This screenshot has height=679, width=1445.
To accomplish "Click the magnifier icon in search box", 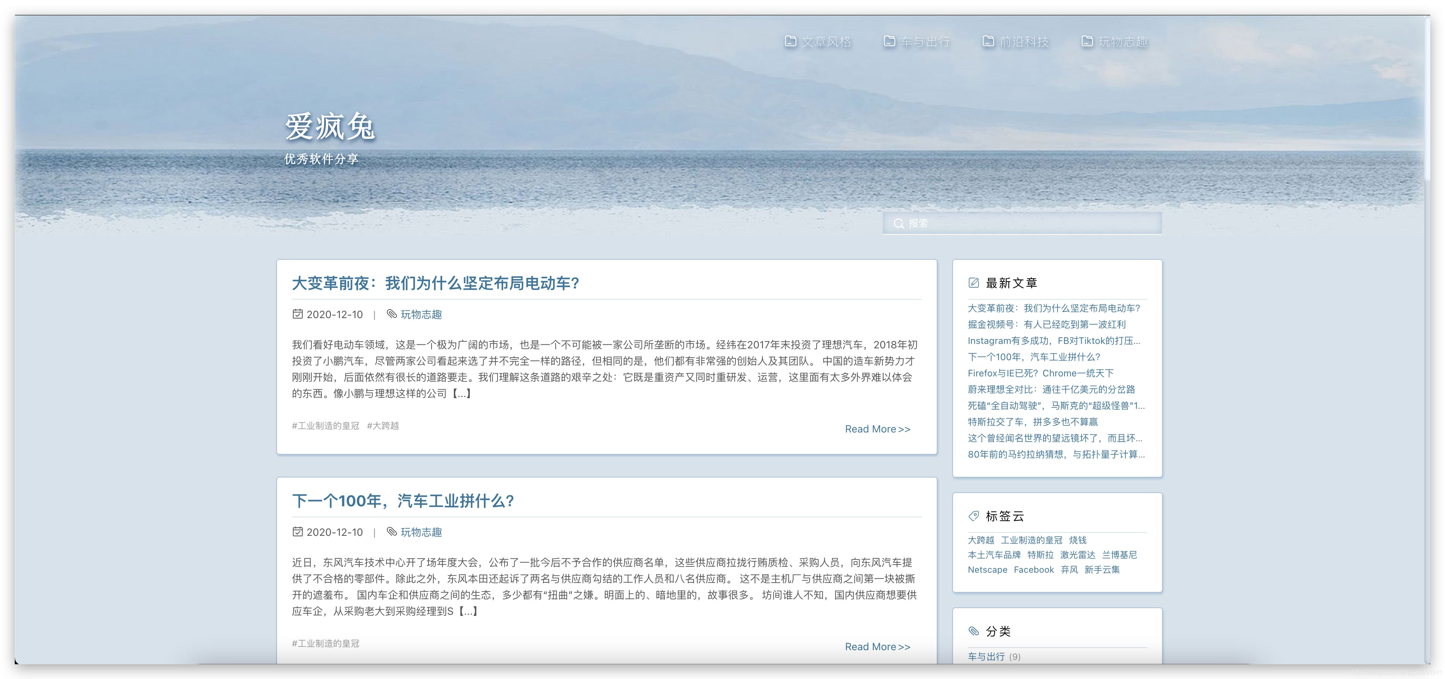I will coord(899,224).
